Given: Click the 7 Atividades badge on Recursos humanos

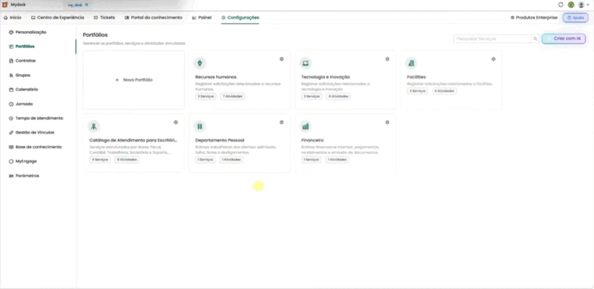Looking at the screenshot, I should click(x=233, y=97).
